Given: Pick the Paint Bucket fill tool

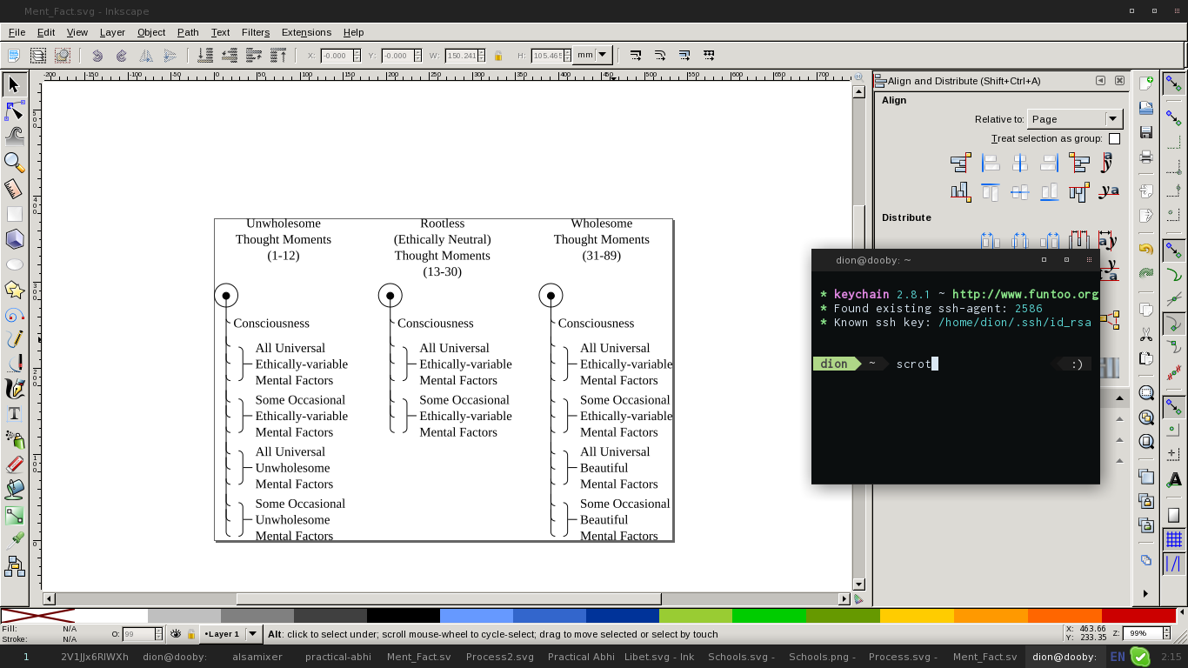Looking at the screenshot, I should 14,490.
